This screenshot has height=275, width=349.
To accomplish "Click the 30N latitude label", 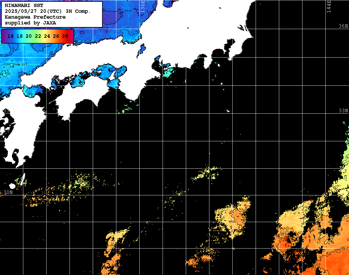I will pos(8,192).
